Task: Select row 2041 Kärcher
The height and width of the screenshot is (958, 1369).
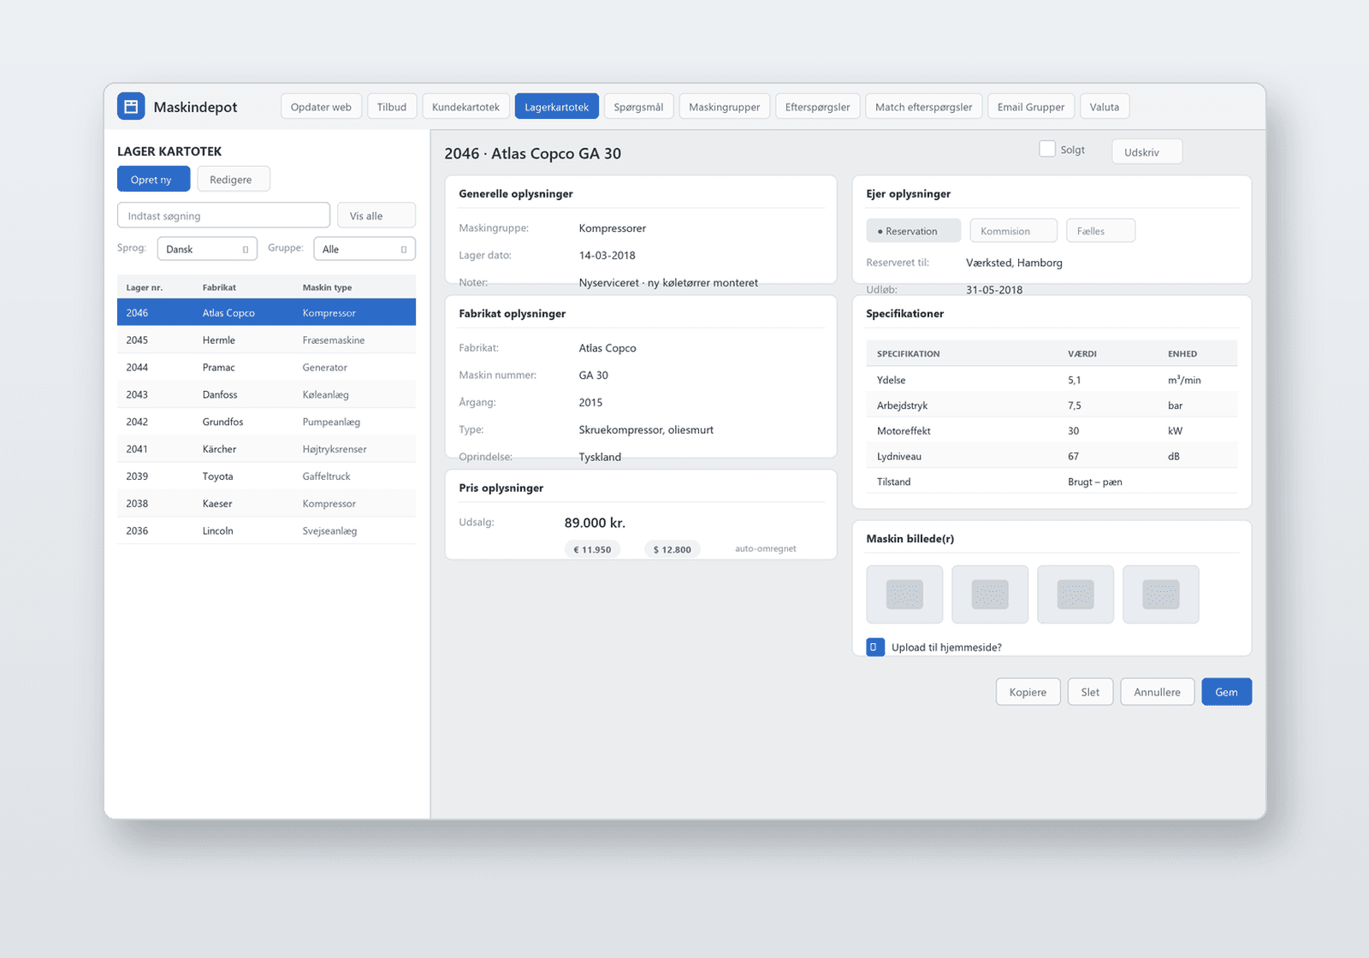Action: (266, 449)
